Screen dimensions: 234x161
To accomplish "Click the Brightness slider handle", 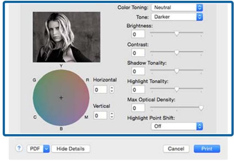I will click(x=177, y=34).
